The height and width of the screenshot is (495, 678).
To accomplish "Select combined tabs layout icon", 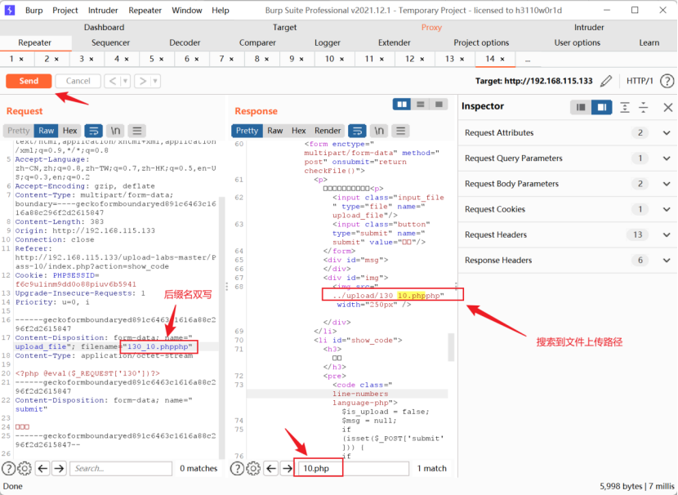I will coord(439,105).
